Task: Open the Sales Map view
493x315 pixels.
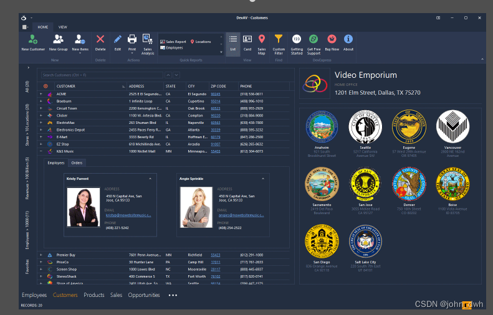Action: pos(262,44)
